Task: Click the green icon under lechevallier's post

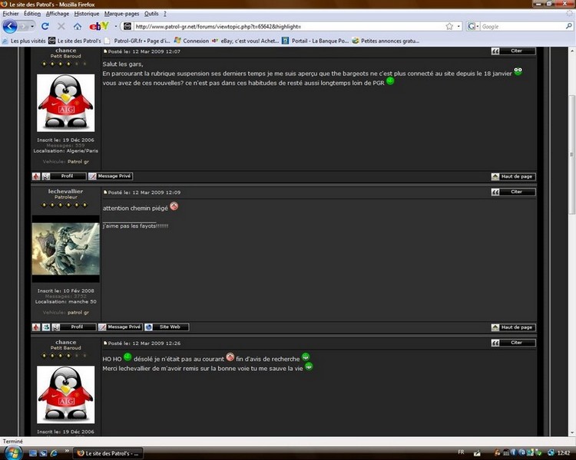Action: click(46, 327)
